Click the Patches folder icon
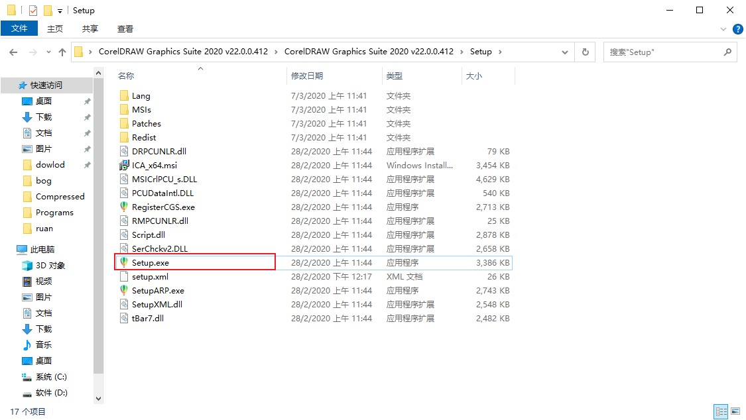The width and height of the screenshot is (746, 420). click(x=124, y=123)
